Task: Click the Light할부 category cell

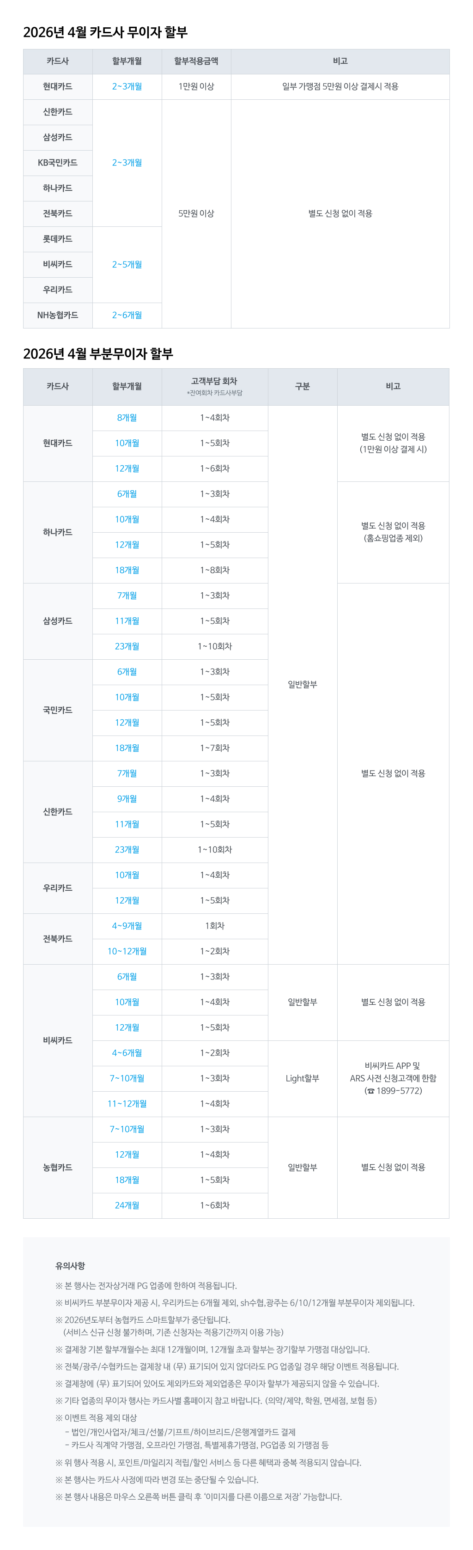Action: [302, 1078]
